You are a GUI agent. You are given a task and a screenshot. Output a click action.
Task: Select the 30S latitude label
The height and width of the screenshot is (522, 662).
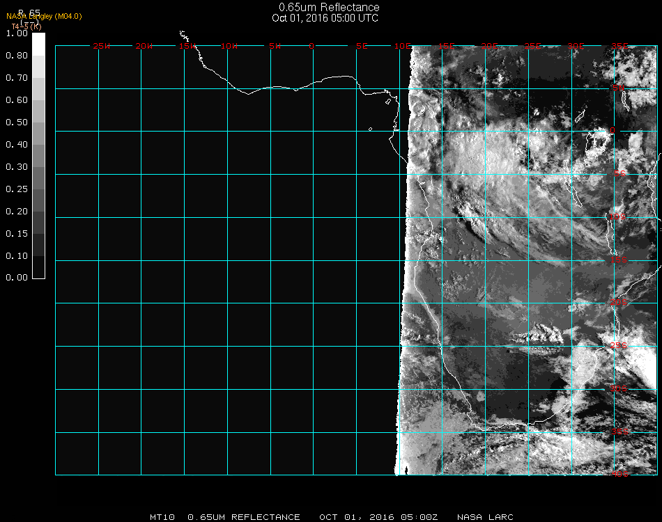pos(619,388)
